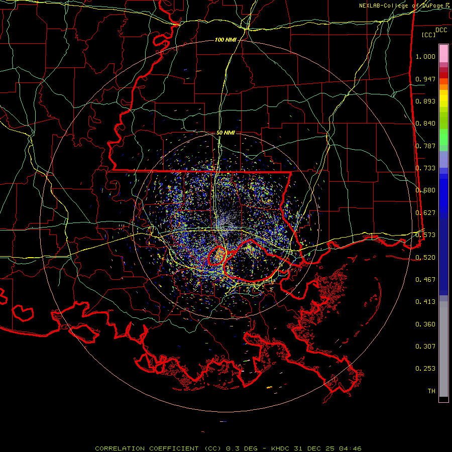452x452 pixels.
Task: Select the 0.787 legend value
Action: click(425, 146)
